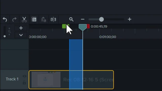Toggle Track 1 visibility eye icon
This screenshot has height=91, width=162.
pos(24,76)
